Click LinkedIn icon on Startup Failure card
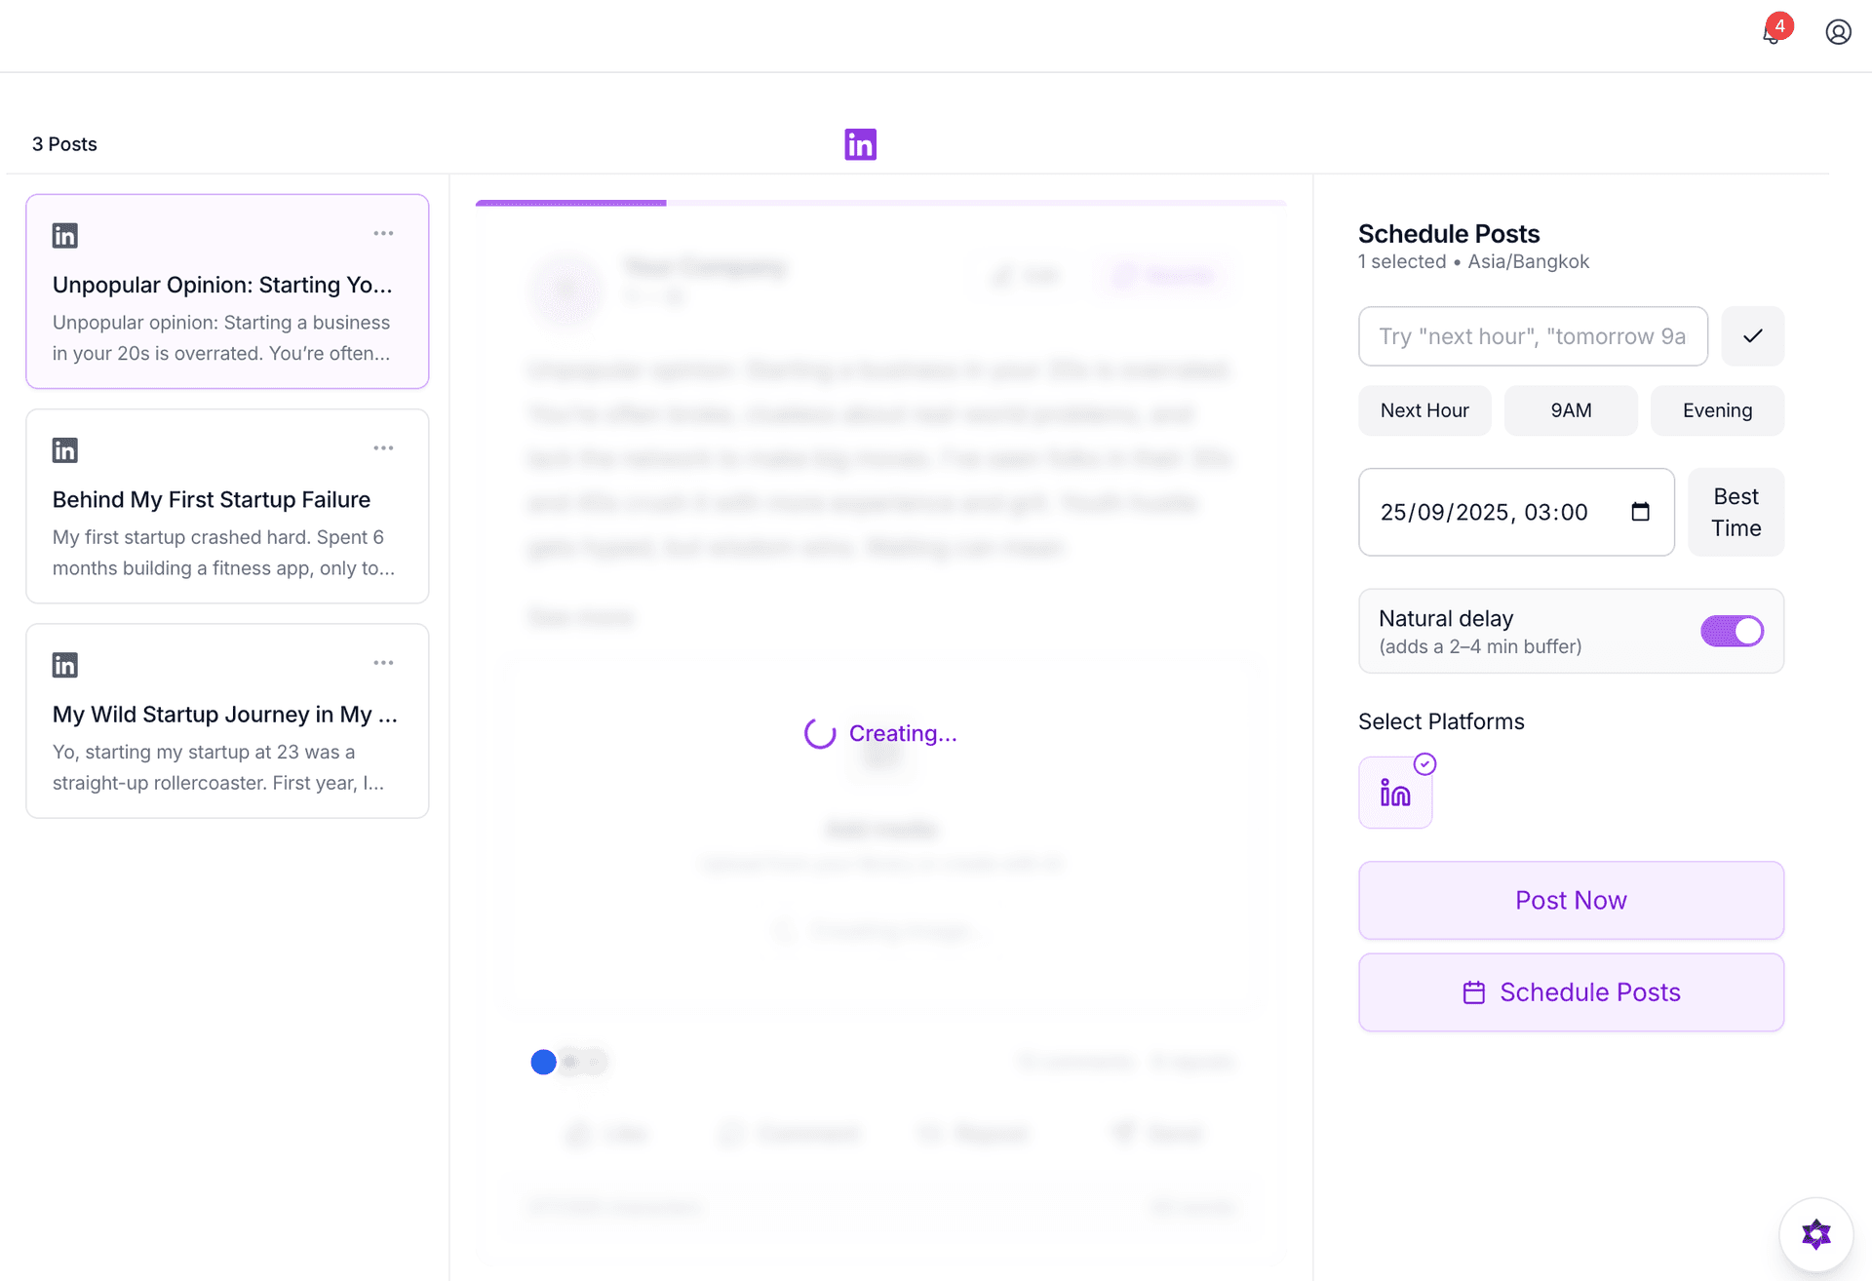 (x=65, y=450)
